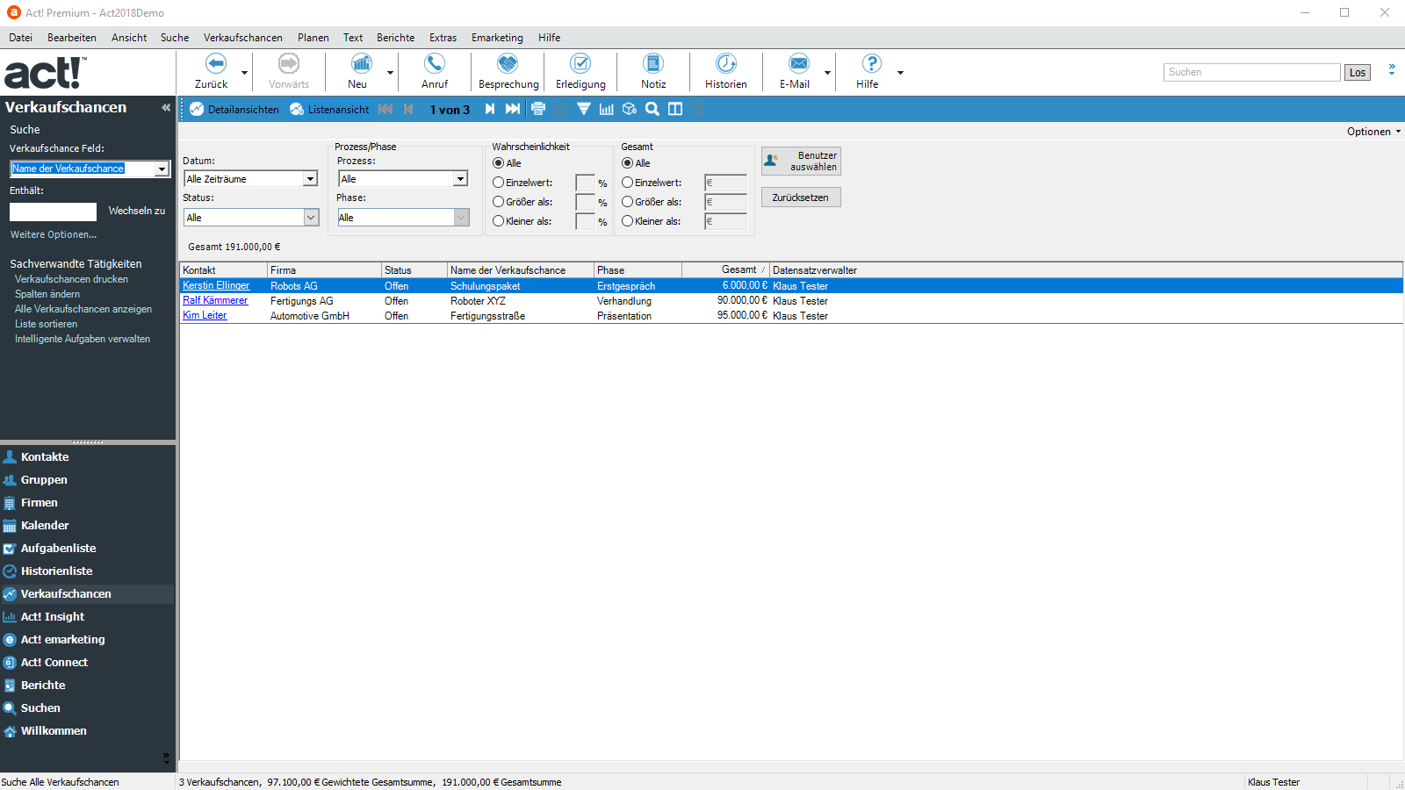Click the Zurücksetzen button
1405x790 pixels.
800,197
